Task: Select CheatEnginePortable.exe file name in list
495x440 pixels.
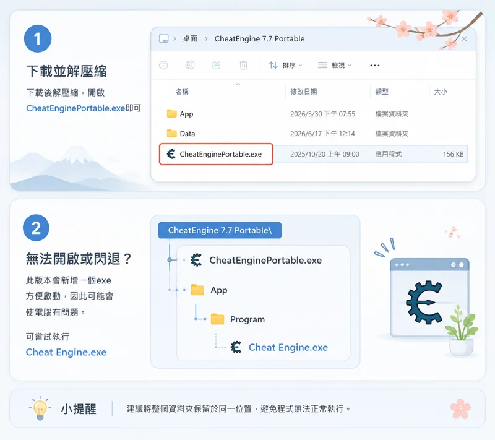Action: pyautogui.click(x=221, y=154)
